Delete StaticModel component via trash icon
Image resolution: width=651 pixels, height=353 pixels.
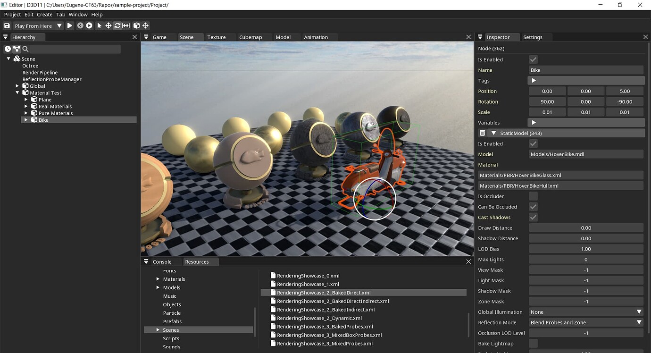(x=482, y=133)
